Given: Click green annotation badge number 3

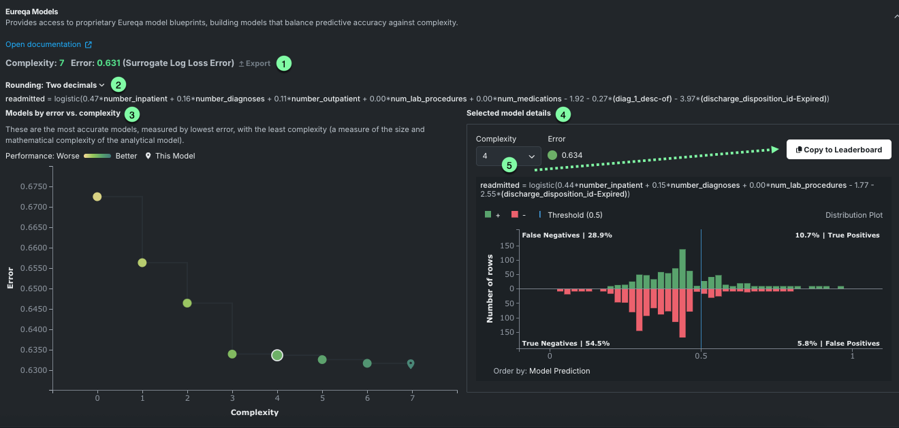Looking at the screenshot, I should click(x=133, y=114).
